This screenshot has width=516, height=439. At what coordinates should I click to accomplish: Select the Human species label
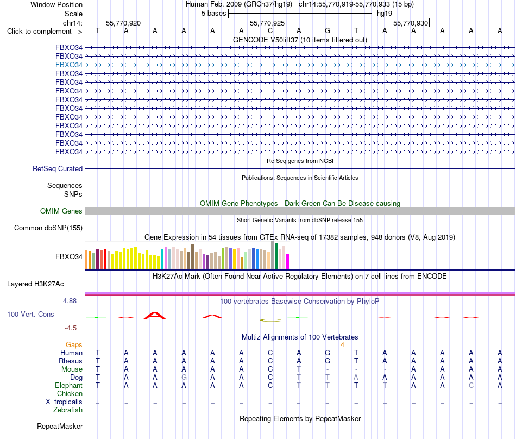coord(71,353)
